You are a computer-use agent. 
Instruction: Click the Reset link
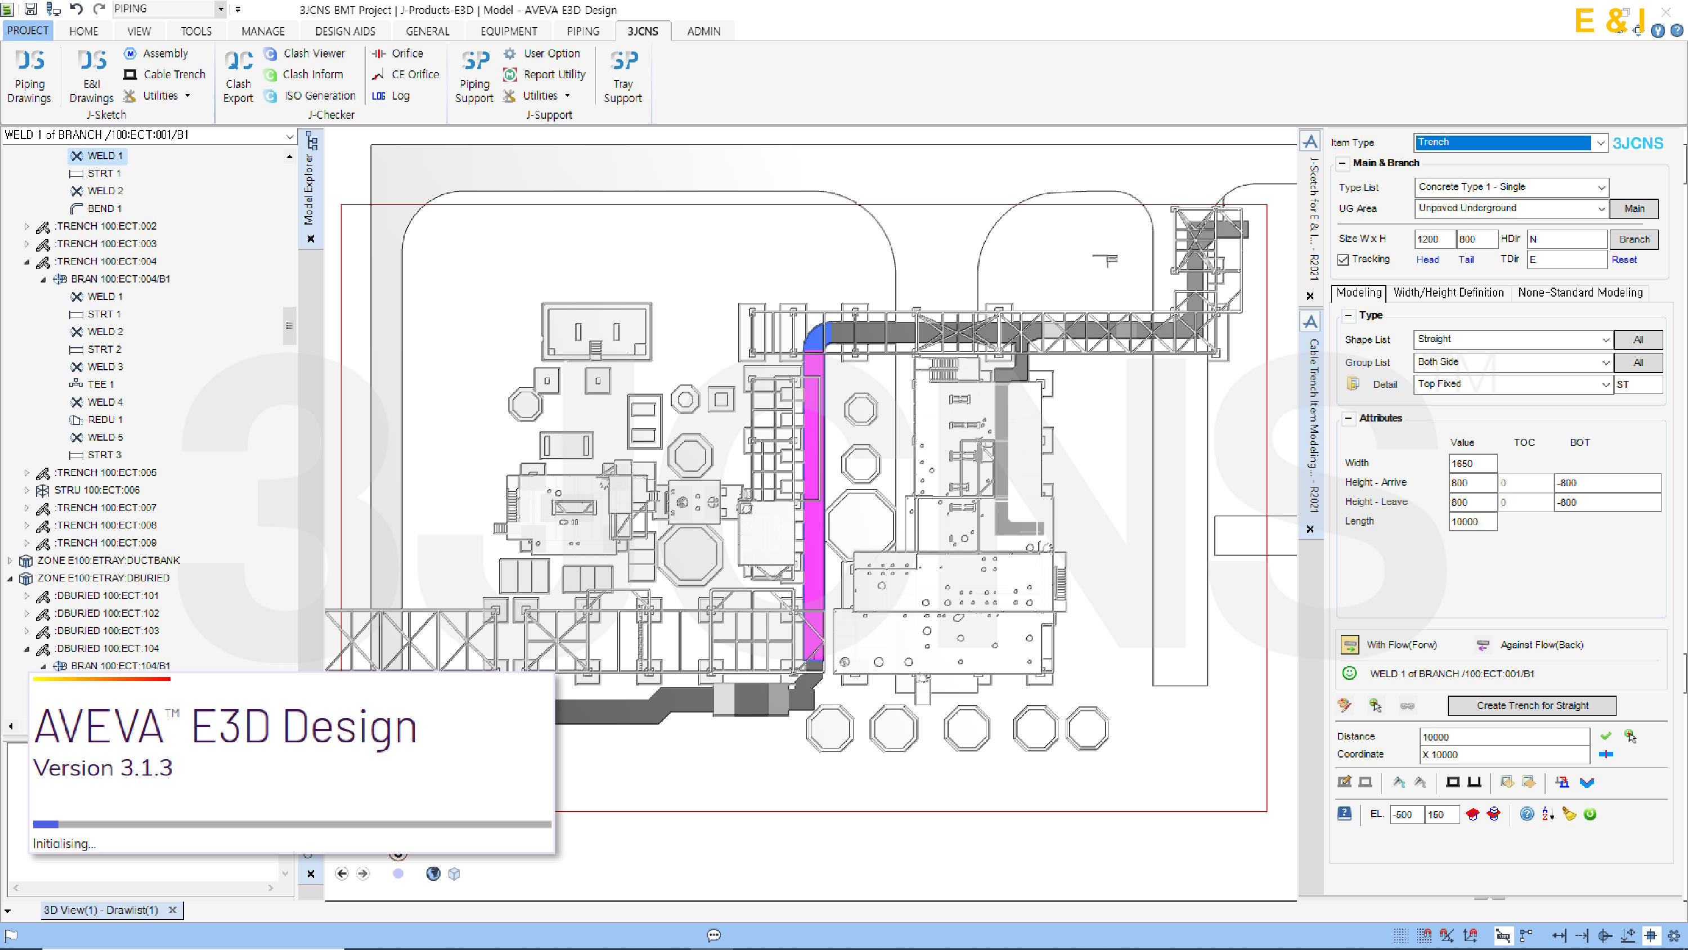[1624, 259]
